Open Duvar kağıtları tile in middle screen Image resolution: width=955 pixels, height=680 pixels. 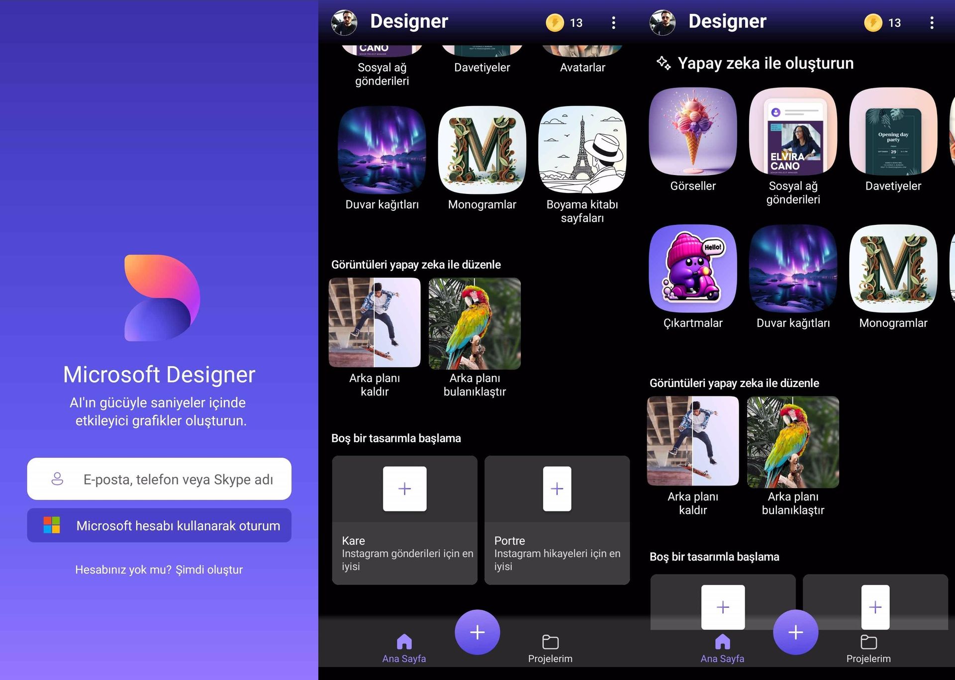click(x=382, y=150)
